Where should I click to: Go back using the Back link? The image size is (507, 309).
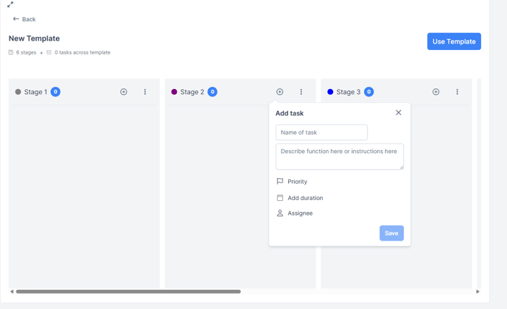24,19
